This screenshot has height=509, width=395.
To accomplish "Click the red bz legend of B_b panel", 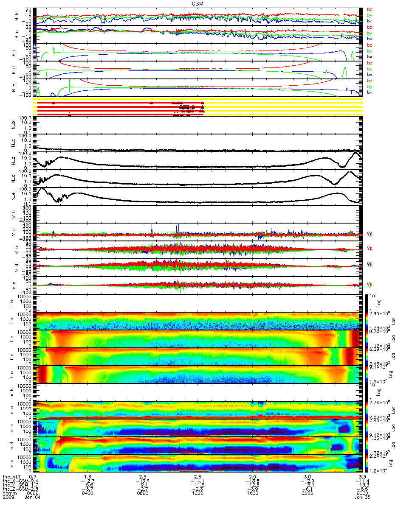I will click(x=370, y=9).
